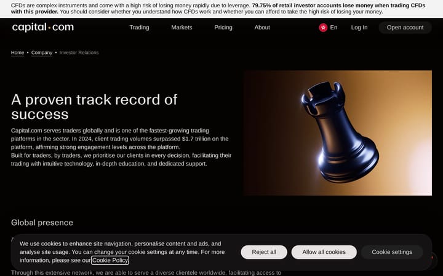Reject all cookies
Image resolution: width=443 pixels, height=276 pixels.
click(264, 252)
